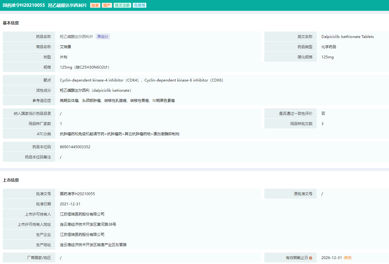Click the 参考适应症 indications text
The image size is (389, 264).
coord(117,101)
